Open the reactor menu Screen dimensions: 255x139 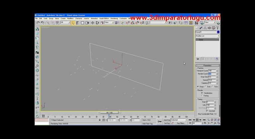(87, 19)
